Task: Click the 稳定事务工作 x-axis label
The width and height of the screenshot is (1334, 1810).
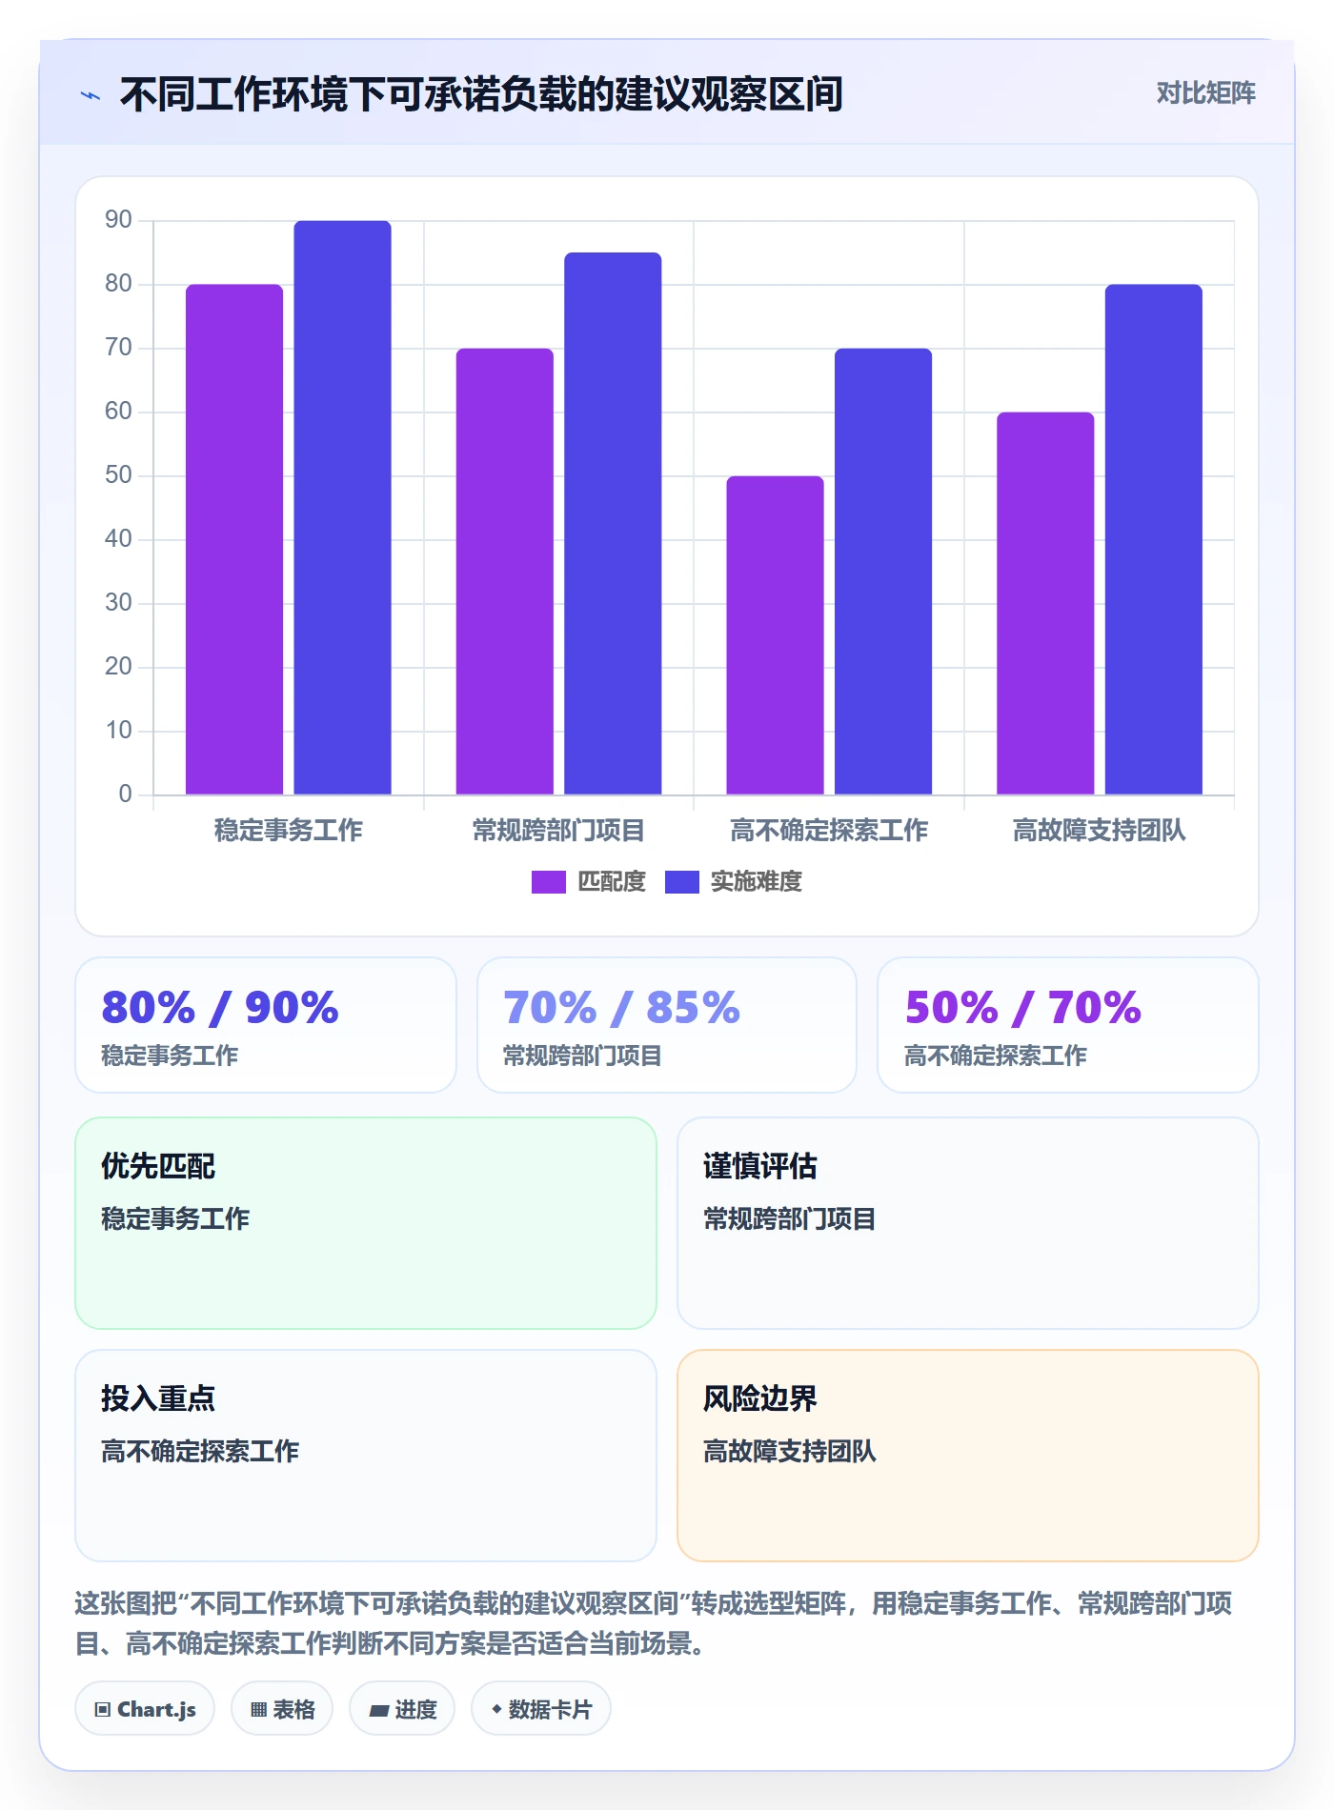Action: (289, 831)
